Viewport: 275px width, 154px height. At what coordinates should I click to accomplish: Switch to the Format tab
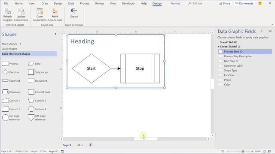pos(175,3)
